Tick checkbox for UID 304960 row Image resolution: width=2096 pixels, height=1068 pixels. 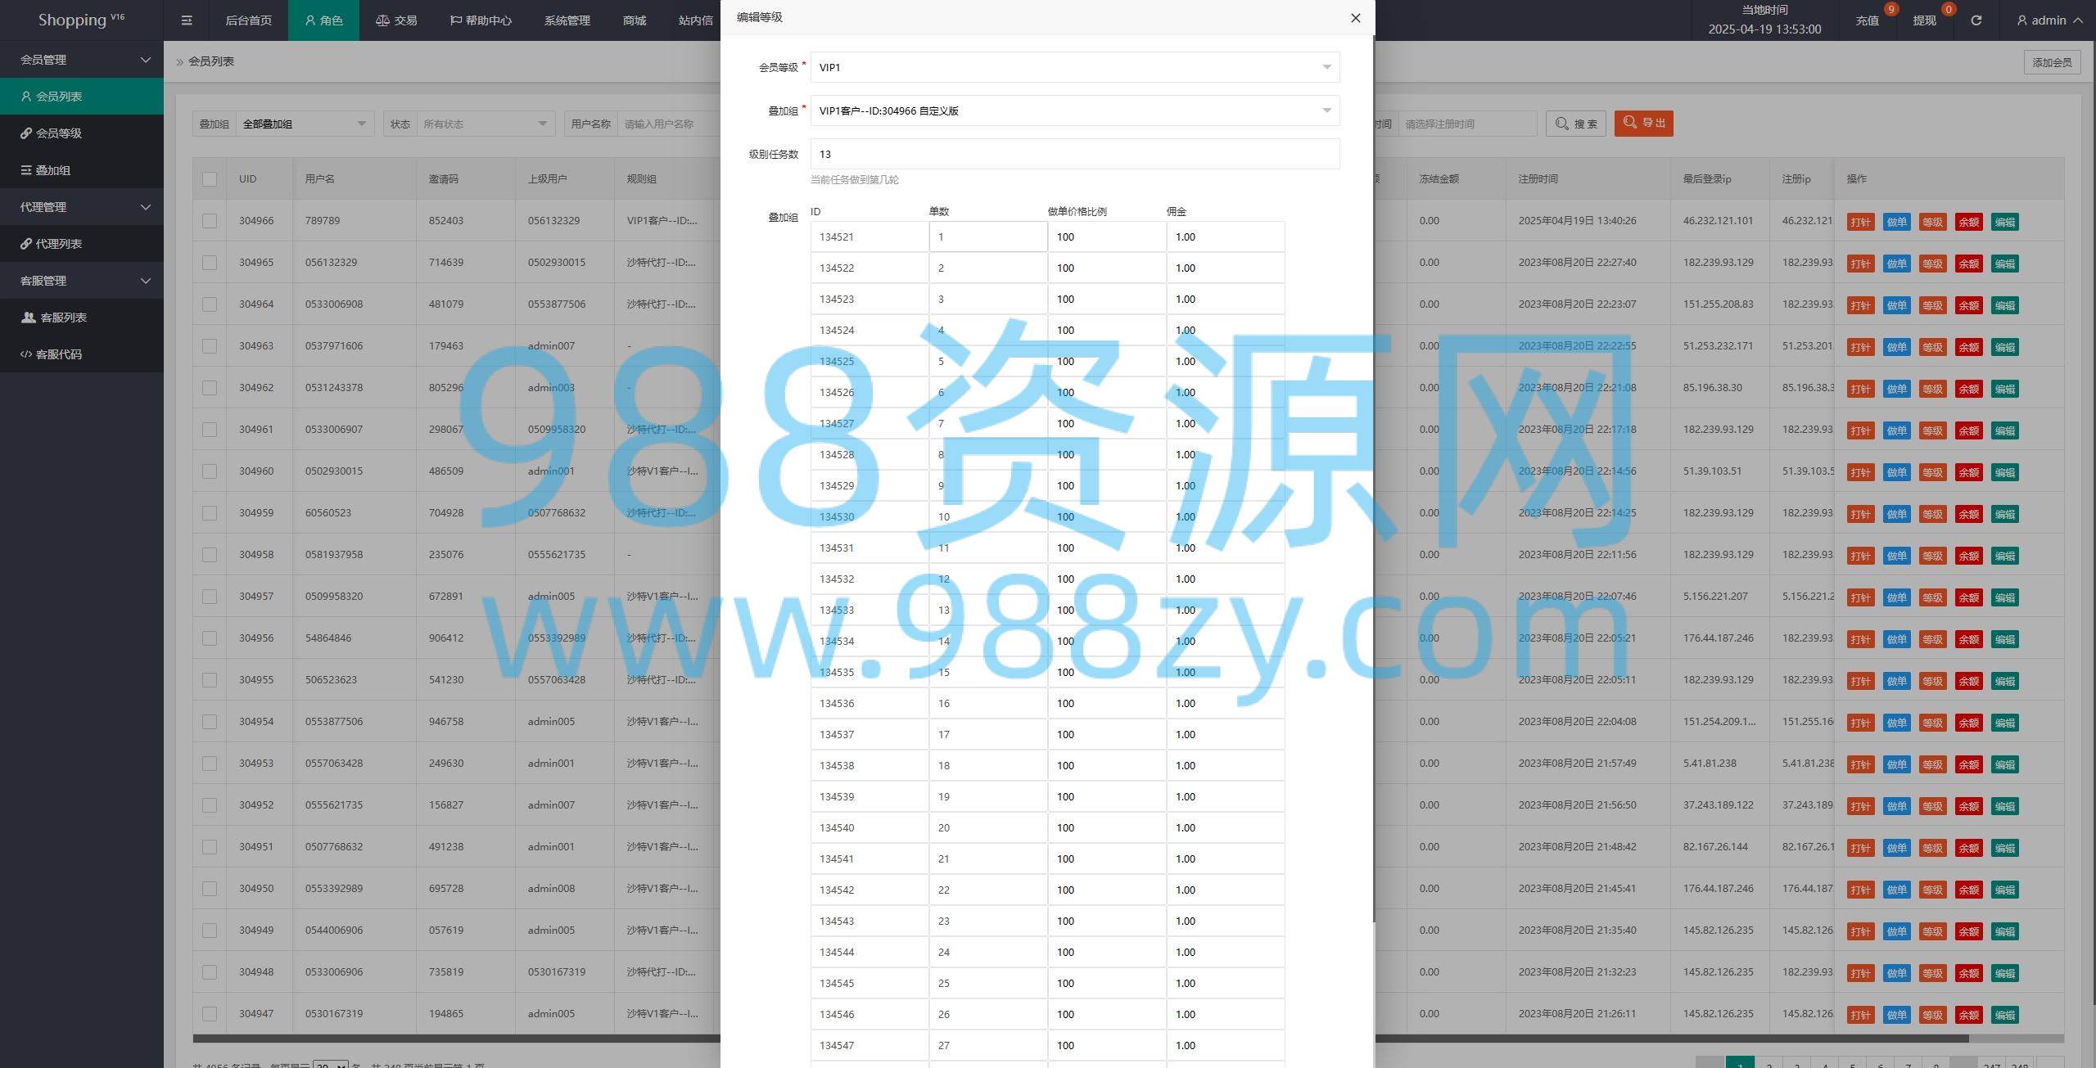pyautogui.click(x=210, y=471)
